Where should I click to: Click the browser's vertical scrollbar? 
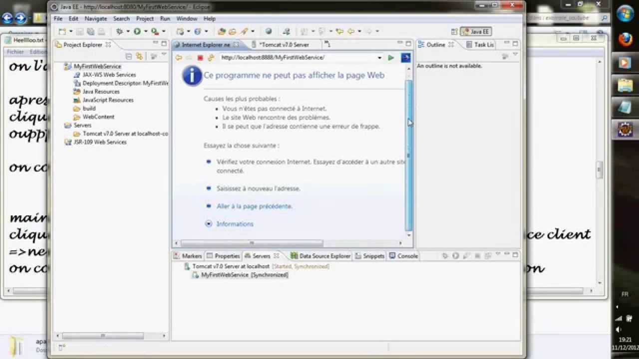coord(409,155)
